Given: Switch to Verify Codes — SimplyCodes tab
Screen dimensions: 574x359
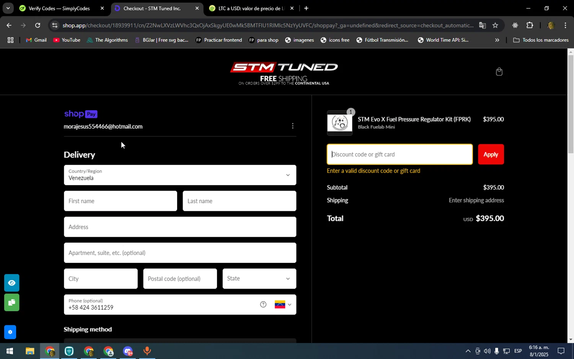Looking at the screenshot, I should tap(59, 8).
